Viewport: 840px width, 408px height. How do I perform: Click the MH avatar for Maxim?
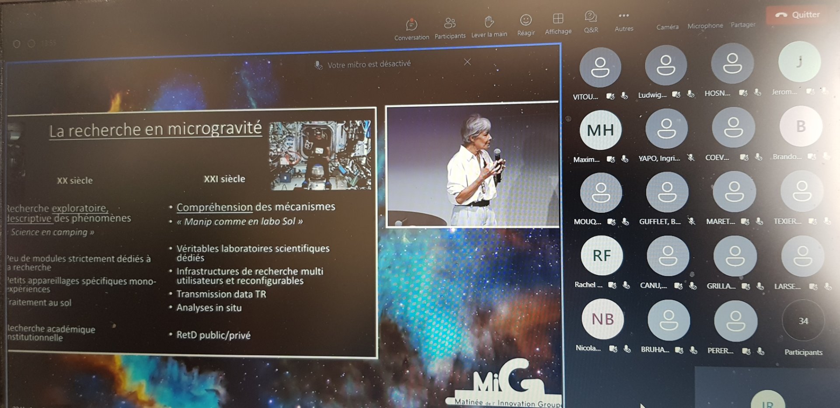click(600, 130)
